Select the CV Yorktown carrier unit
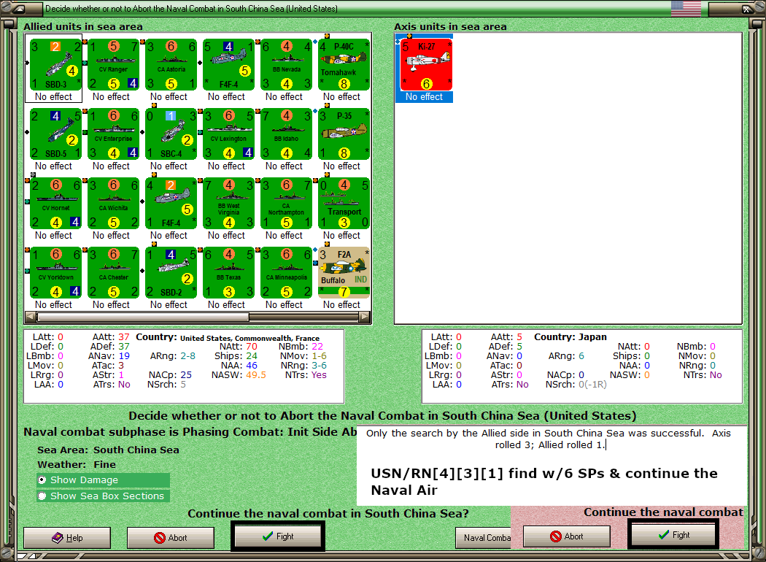This screenshot has height=562, width=766. point(56,273)
